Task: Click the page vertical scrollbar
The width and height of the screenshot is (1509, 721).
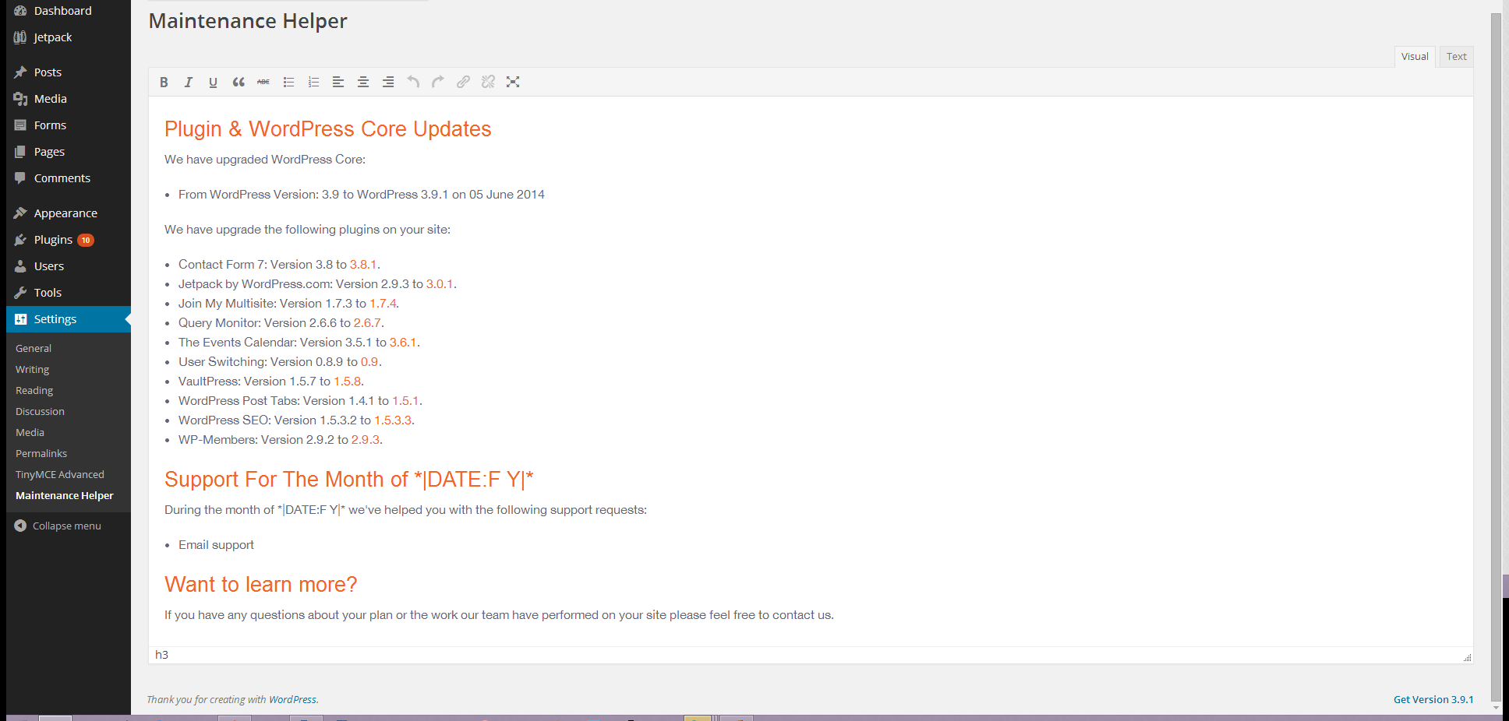Action: [x=1496, y=358]
